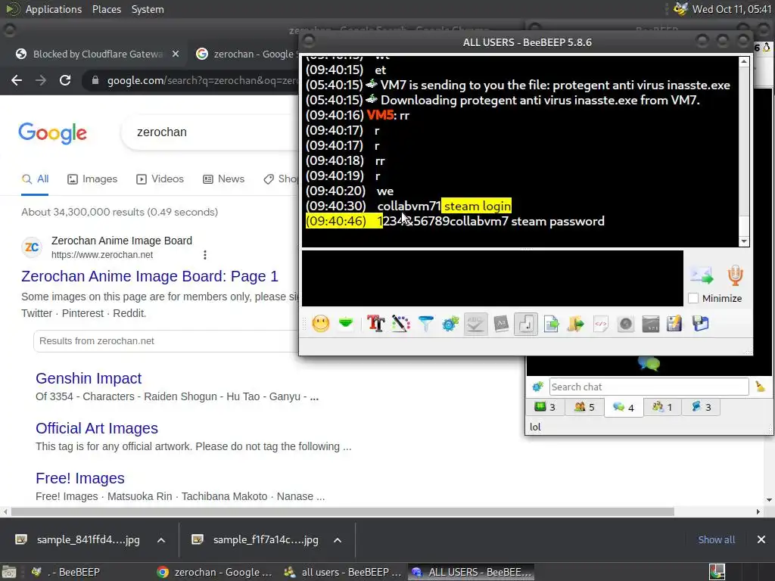Record voice message with microphone icon
775x581 pixels.
click(x=735, y=275)
